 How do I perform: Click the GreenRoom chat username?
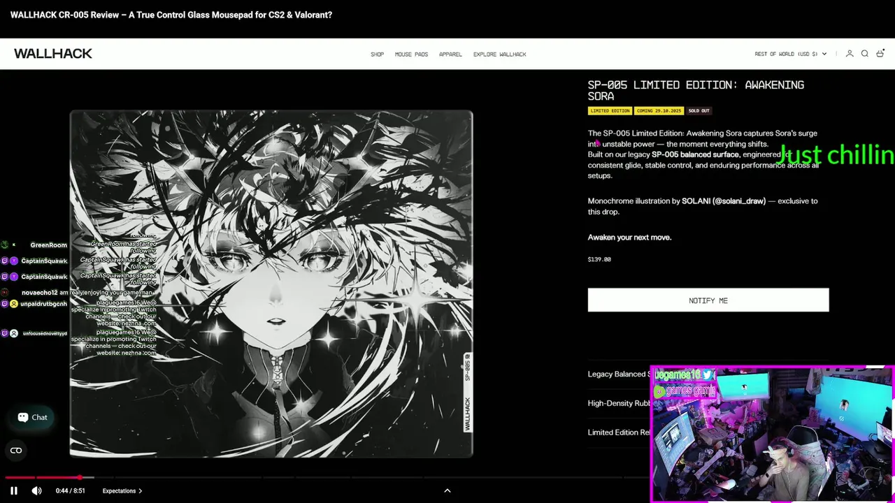[x=48, y=245]
